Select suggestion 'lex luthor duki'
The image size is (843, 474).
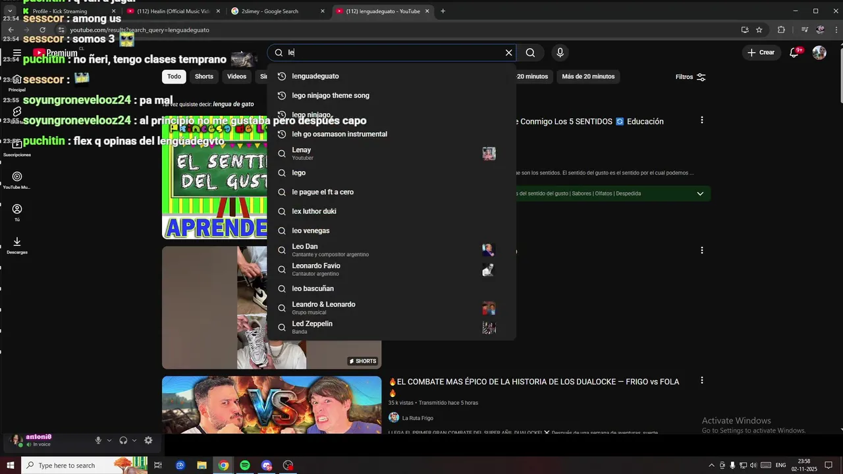tap(391, 211)
